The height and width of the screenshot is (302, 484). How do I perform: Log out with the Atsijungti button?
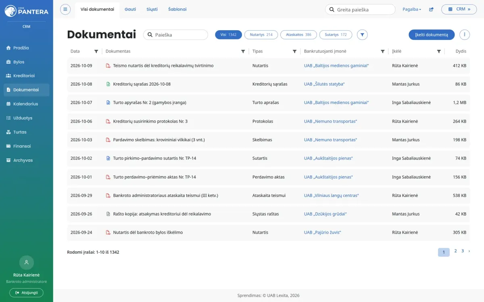pos(27,293)
